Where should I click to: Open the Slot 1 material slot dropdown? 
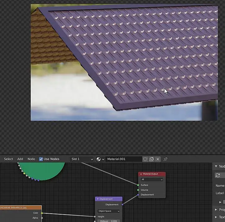point(82,159)
